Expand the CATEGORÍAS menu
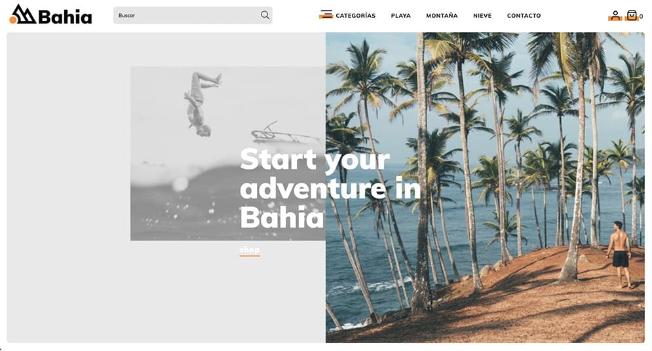 356,16
